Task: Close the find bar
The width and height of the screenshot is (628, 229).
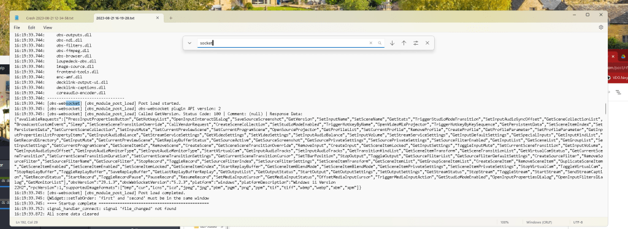Action: [x=427, y=43]
